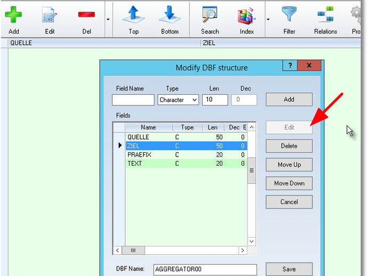Click the row pointer arrow beside ZIEL
The image size is (368, 276).
120,145
